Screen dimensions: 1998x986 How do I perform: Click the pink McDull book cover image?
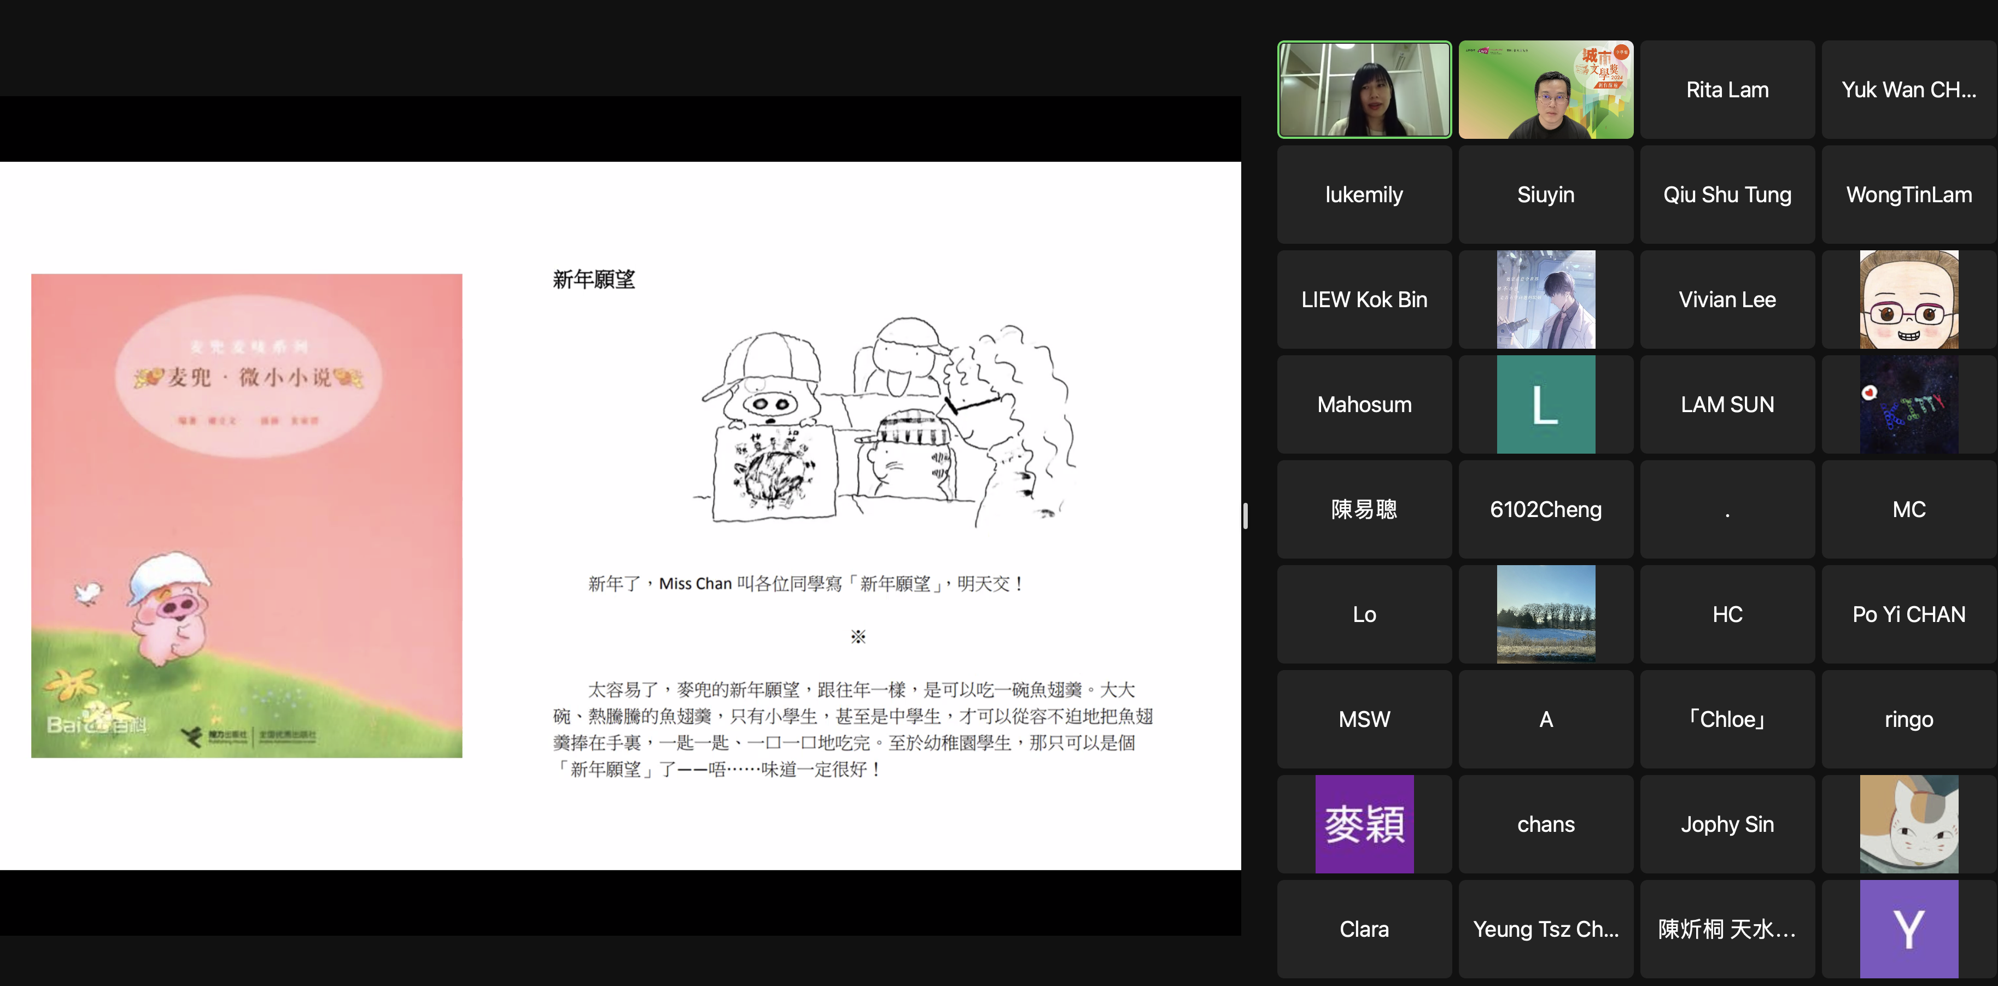[x=247, y=515]
